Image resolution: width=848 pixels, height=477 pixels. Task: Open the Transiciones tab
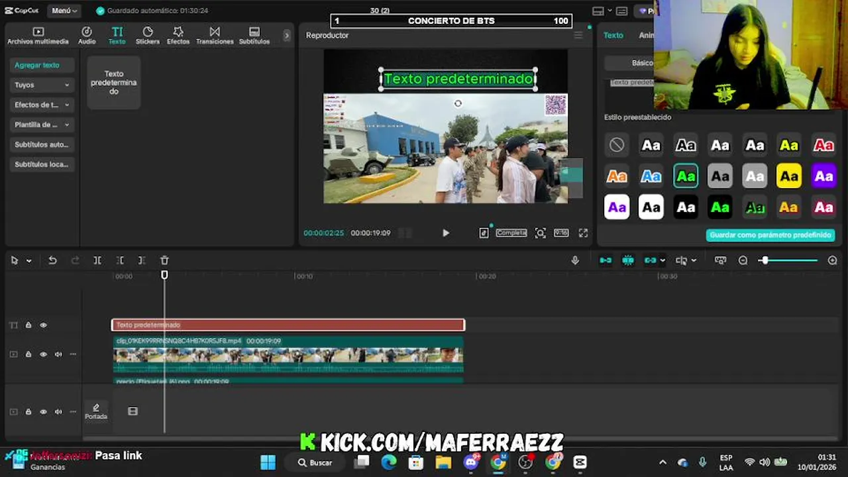(215, 36)
